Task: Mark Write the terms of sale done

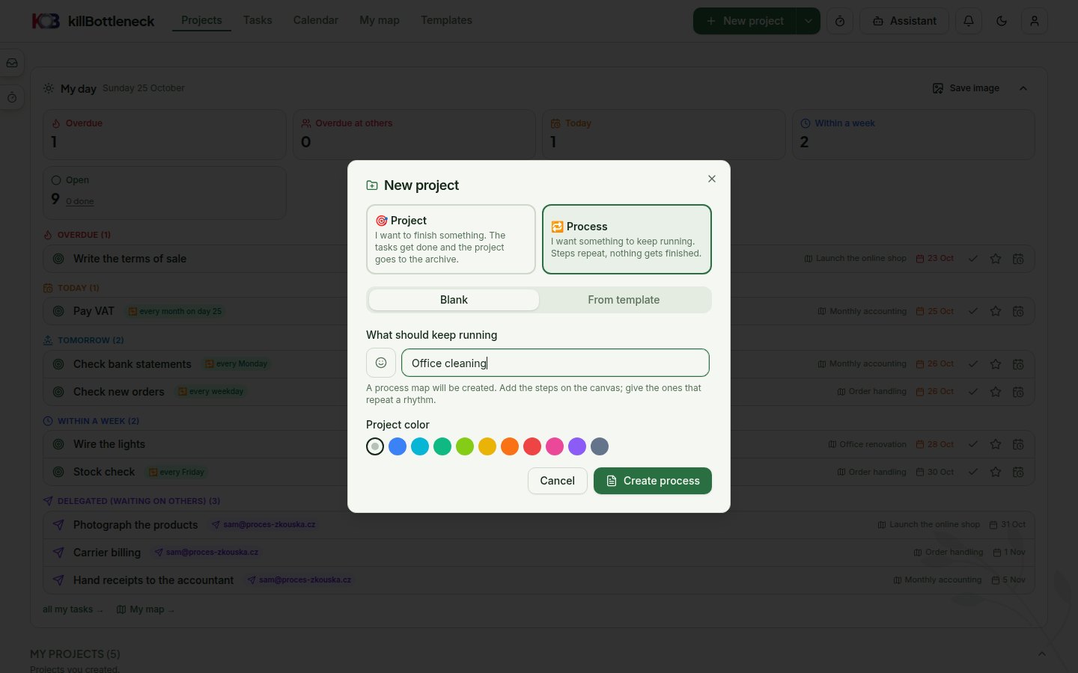Action: tap(973, 259)
